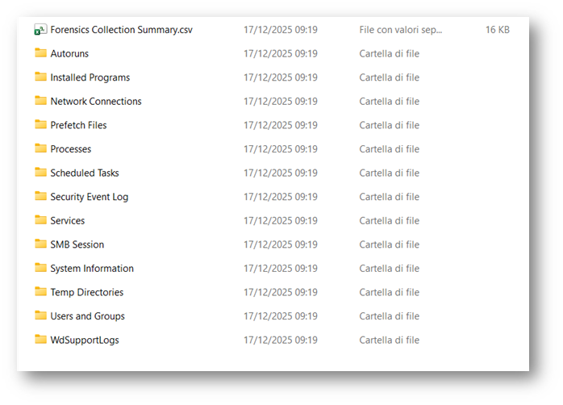This screenshot has height=405, width=563.
Task: Select the Scheduled Tasks folder name
Action: pos(85,173)
